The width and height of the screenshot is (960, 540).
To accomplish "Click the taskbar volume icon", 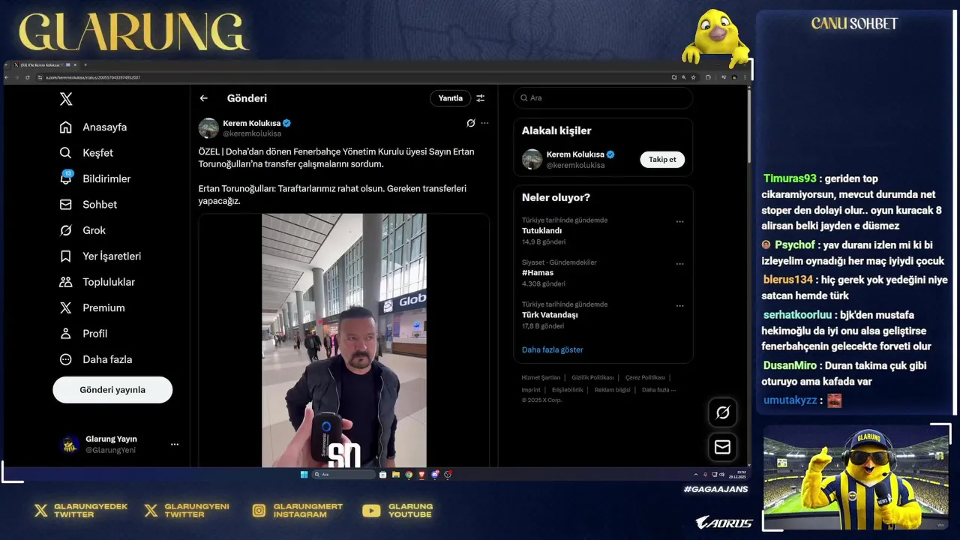I will click(722, 474).
